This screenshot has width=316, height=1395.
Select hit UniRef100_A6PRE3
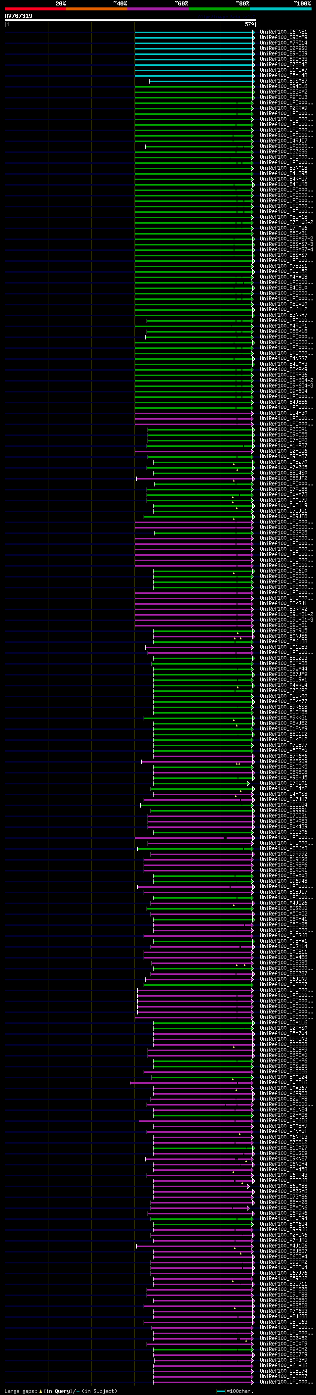click(283, 1093)
